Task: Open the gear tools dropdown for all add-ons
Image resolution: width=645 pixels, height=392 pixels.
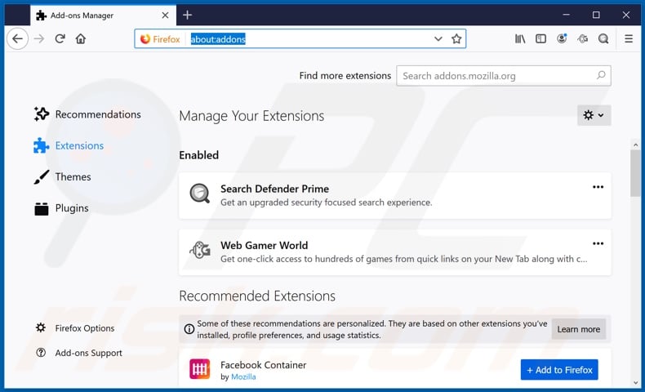Action: [x=594, y=115]
